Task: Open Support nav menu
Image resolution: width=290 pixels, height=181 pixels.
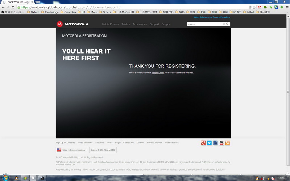Action: pyautogui.click(x=166, y=24)
